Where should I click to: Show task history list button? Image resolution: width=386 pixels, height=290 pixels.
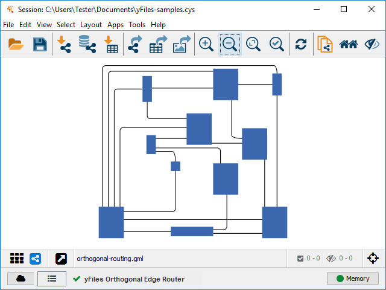52,279
